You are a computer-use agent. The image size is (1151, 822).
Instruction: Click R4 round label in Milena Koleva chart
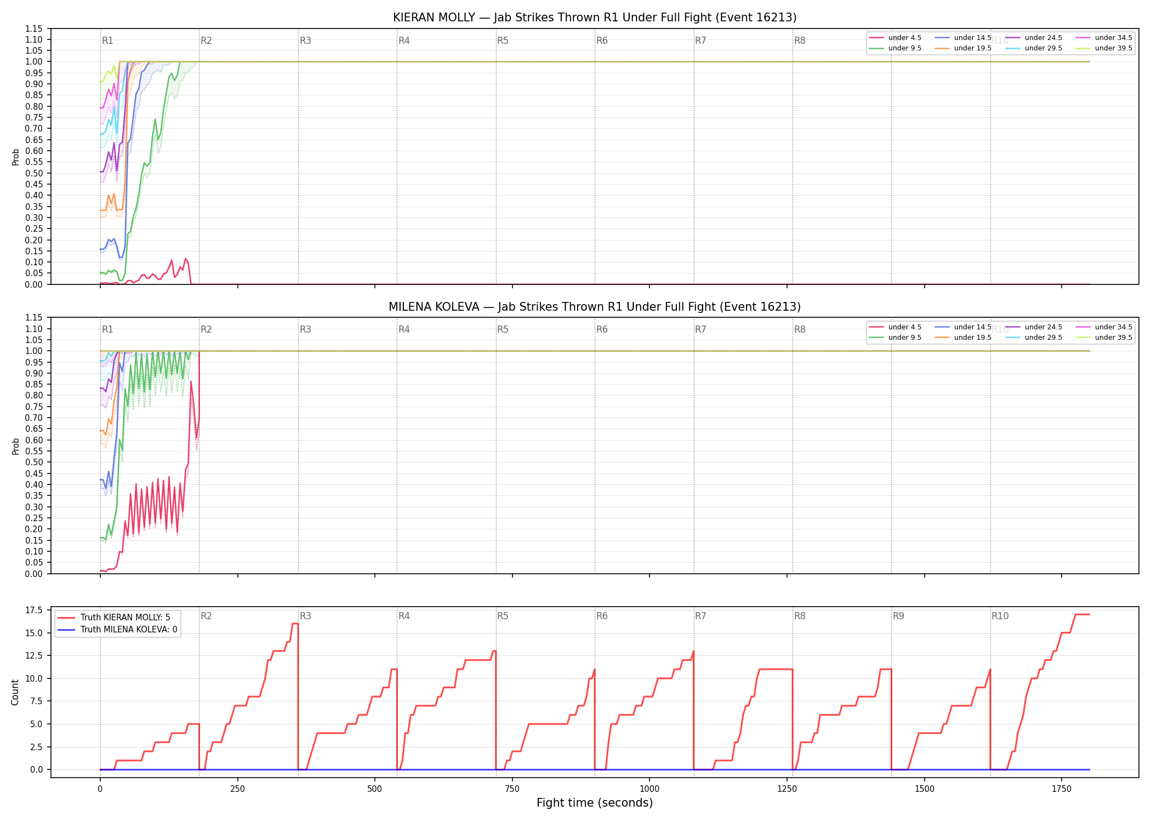click(x=404, y=329)
